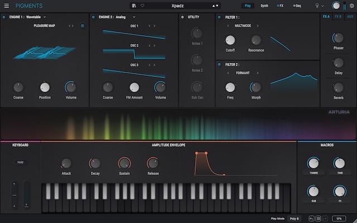This screenshot has width=357, height=223.
Task: Open the hamburger main menu
Action: (7, 6)
